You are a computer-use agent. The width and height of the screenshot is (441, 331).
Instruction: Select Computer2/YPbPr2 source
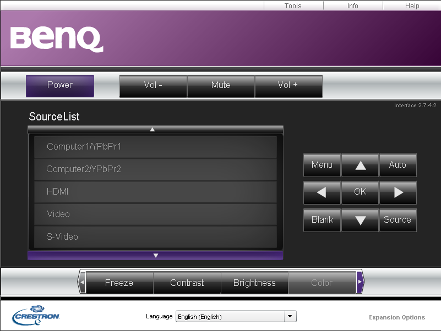click(x=155, y=169)
